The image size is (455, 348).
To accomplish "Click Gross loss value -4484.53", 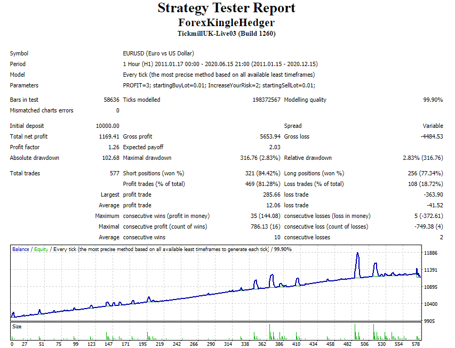I will [x=432, y=136].
